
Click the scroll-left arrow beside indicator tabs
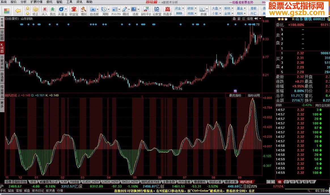[268, 182]
